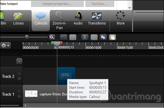
Task: Toggle Track 1 lock
Action: [x=19, y=96]
